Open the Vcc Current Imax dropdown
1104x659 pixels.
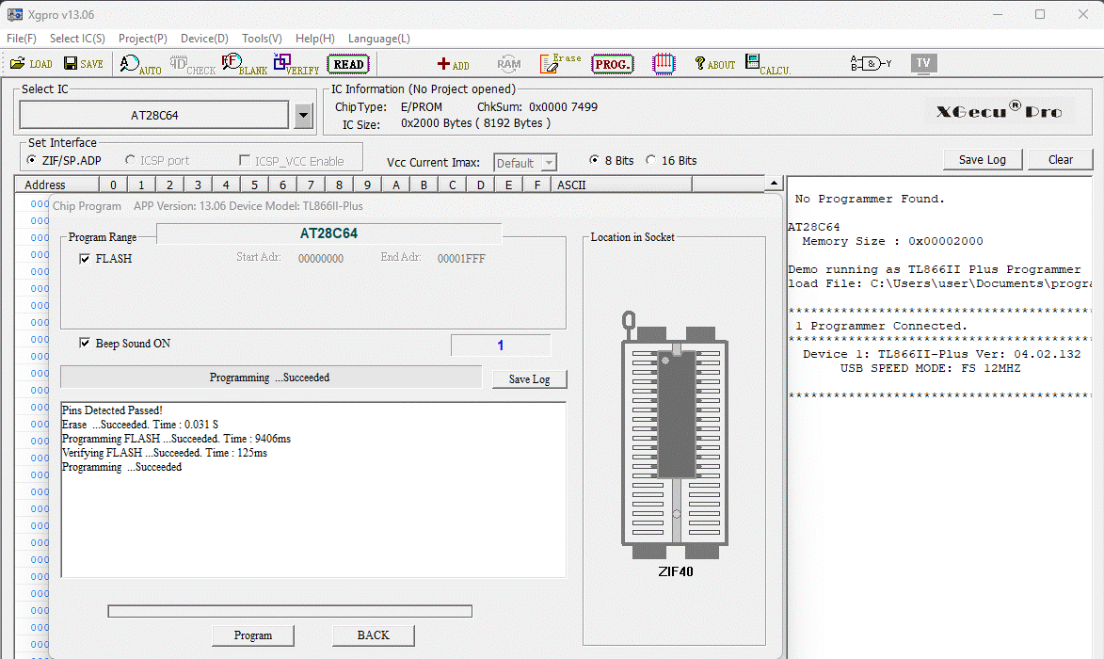coord(549,164)
